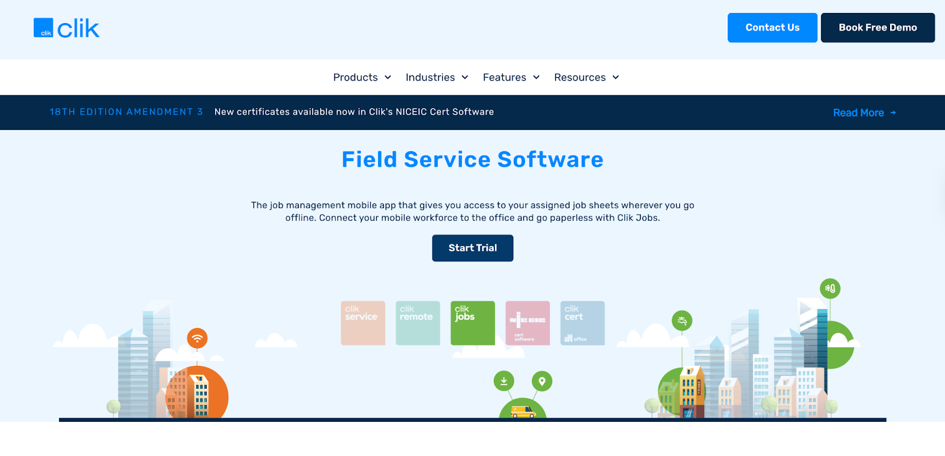Click the orange Wi-Fi icon bubble

(x=197, y=338)
